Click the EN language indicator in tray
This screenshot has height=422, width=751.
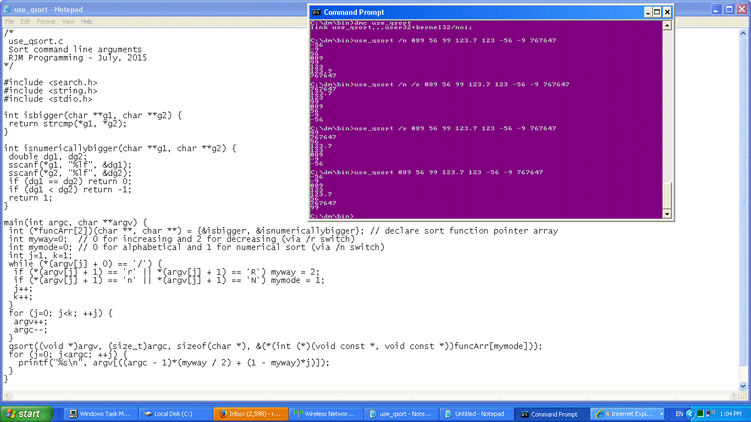(x=679, y=414)
